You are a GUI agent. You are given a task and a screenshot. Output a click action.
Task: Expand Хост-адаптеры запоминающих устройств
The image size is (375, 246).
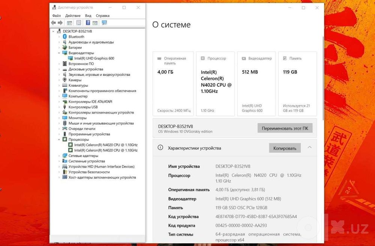(x=59, y=177)
